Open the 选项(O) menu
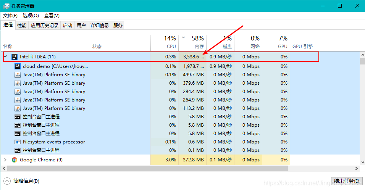The image size is (365, 190). (x=31, y=16)
